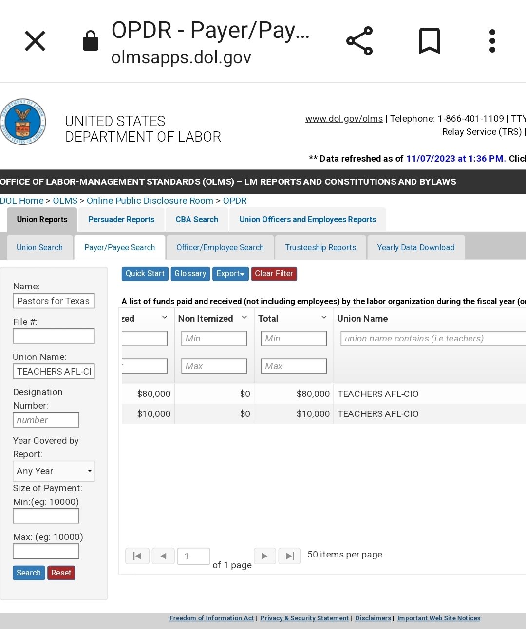This screenshot has width=526, height=629.
Task: Tap the padlock site security icon
Action: pyautogui.click(x=91, y=40)
